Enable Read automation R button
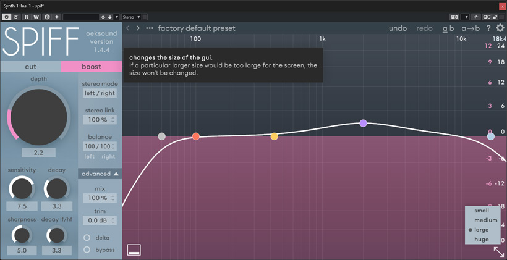 coord(27,17)
